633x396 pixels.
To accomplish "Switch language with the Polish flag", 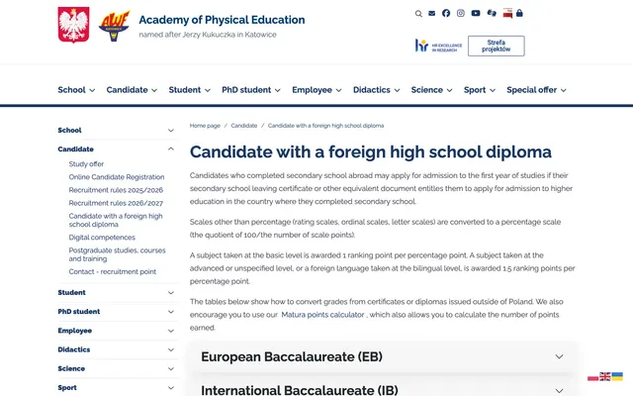I will (593, 376).
